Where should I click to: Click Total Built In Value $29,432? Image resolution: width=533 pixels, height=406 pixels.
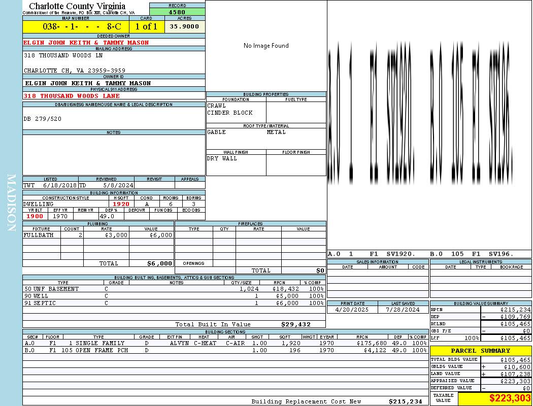[296, 324]
